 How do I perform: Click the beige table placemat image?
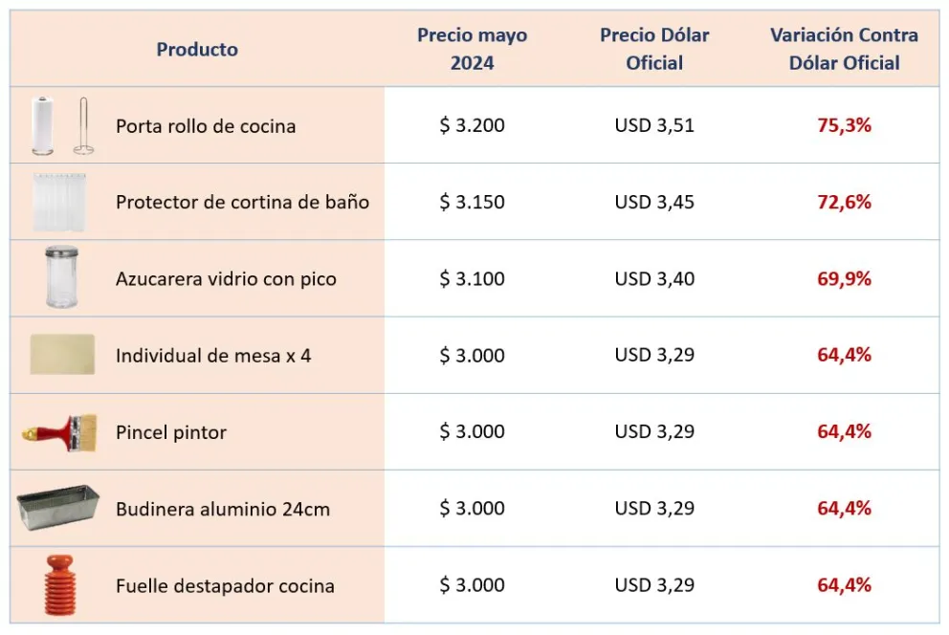point(62,354)
